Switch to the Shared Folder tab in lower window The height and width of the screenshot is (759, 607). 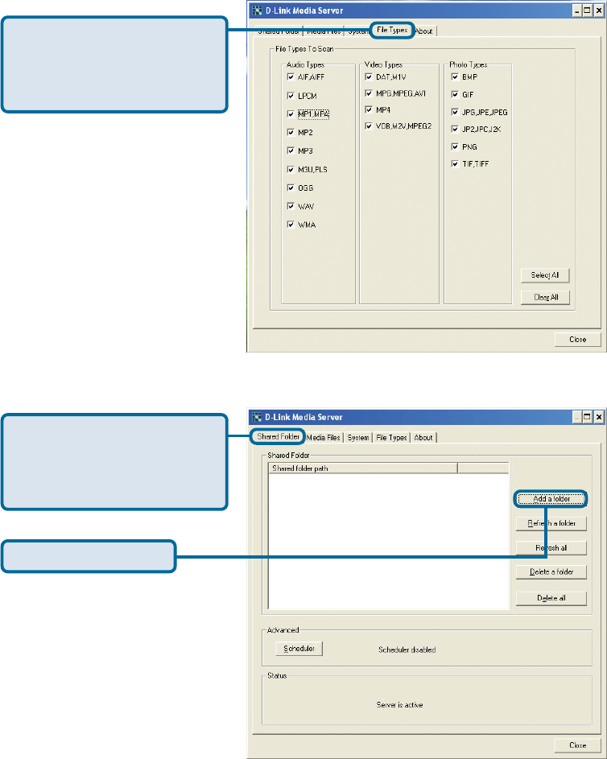278,436
